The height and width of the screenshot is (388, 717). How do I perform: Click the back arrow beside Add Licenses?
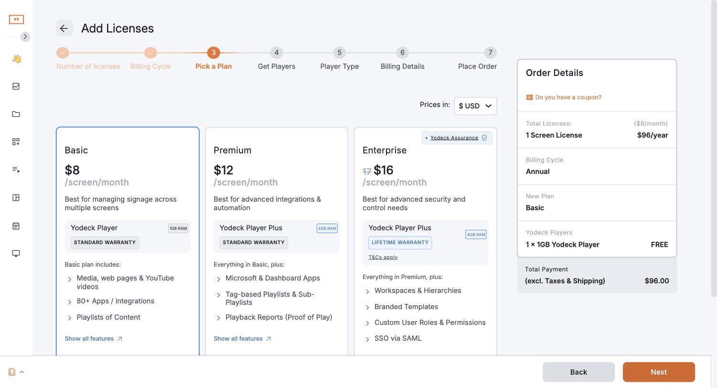64,28
